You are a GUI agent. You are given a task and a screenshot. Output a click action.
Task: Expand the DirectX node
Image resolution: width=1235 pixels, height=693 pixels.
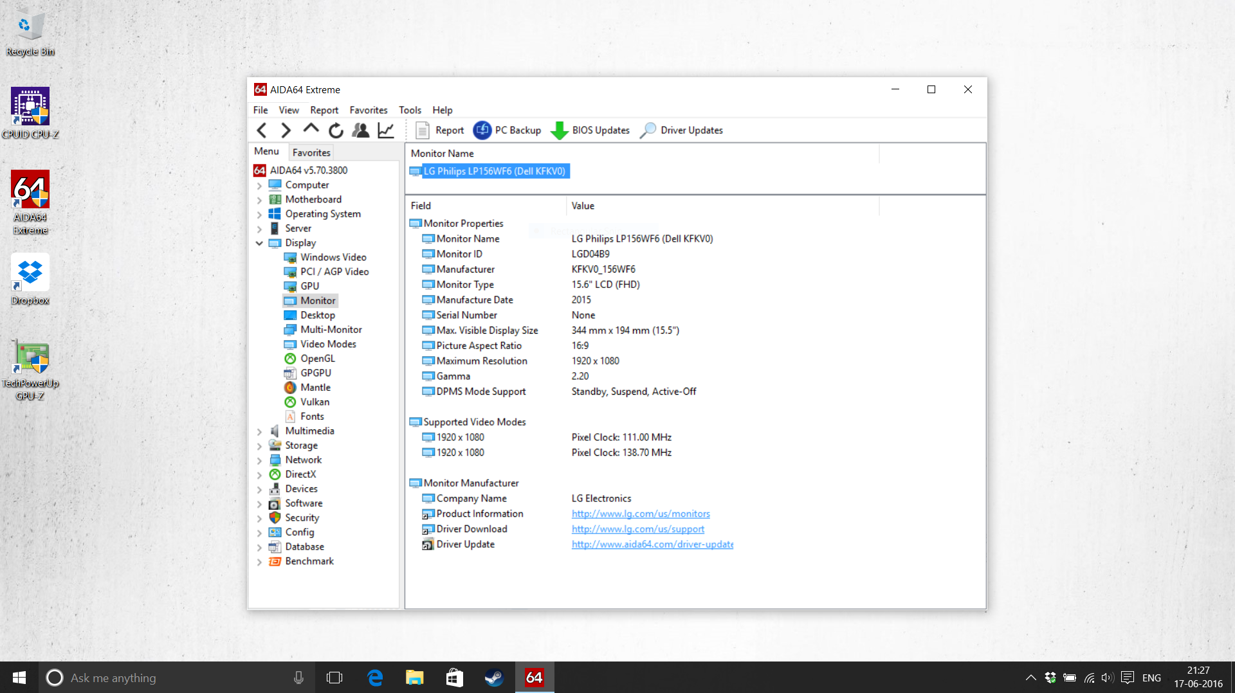click(x=259, y=475)
